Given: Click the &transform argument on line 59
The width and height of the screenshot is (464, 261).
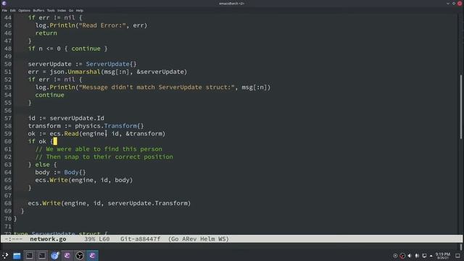Looking at the screenshot, I should pyautogui.click(x=144, y=133).
